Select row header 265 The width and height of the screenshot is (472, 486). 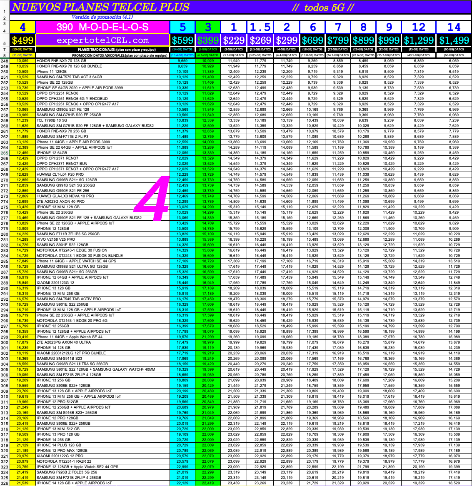[4, 153]
